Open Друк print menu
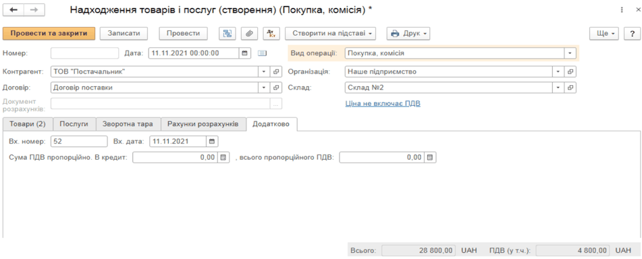642x259 pixels. 408,34
